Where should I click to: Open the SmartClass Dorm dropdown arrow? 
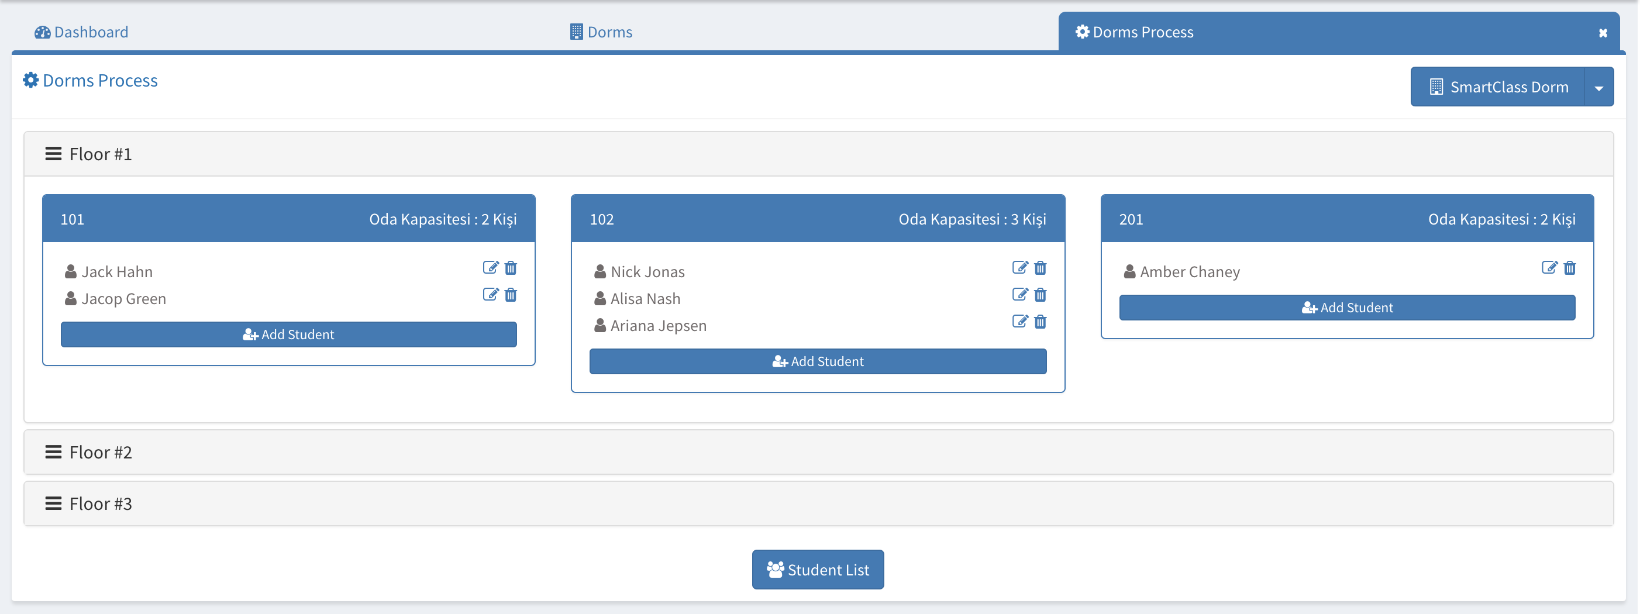point(1598,87)
